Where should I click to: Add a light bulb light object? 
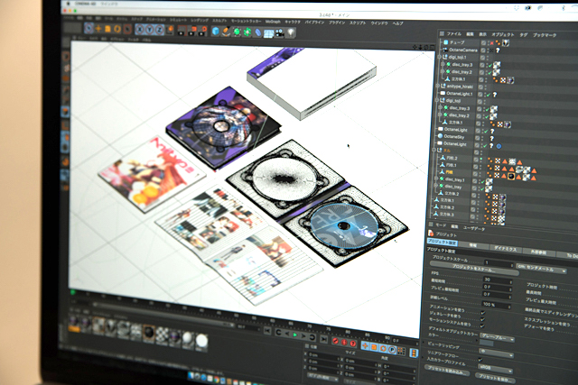tap(291, 33)
